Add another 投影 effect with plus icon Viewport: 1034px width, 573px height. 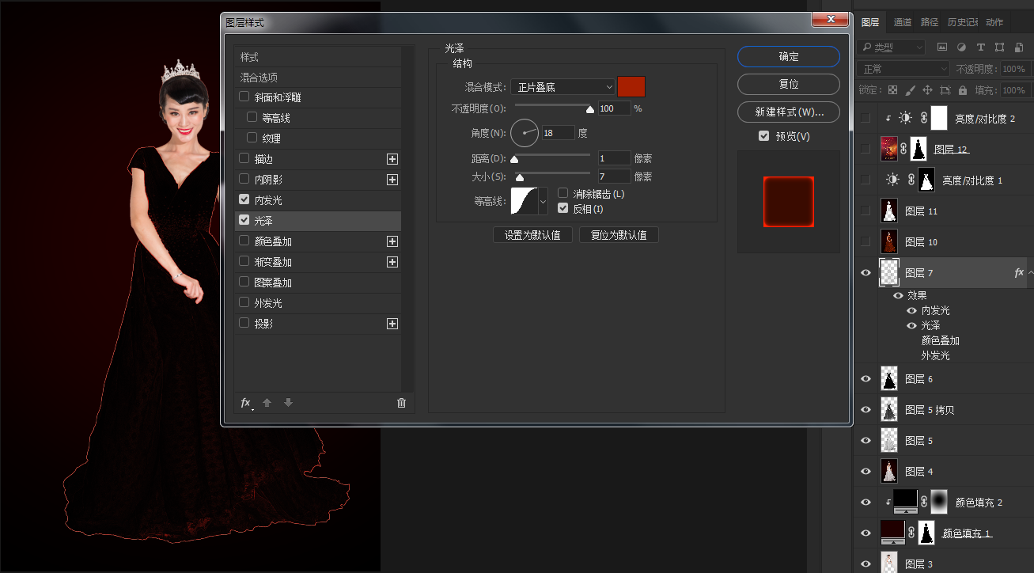click(x=392, y=324)
